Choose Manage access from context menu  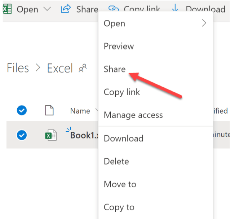tap(133, 115)
